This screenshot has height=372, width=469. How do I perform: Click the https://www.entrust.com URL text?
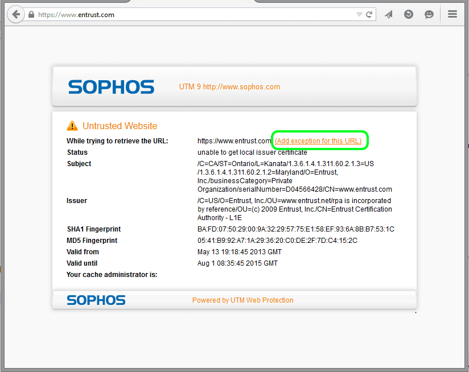234,140
